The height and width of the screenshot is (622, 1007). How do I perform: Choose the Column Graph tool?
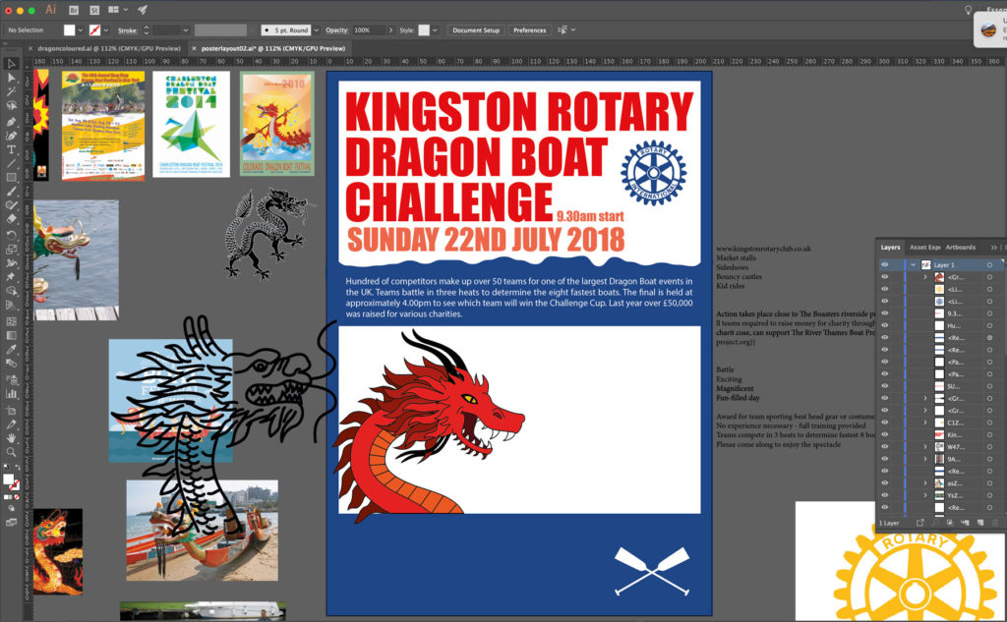(x=11, y=393)
